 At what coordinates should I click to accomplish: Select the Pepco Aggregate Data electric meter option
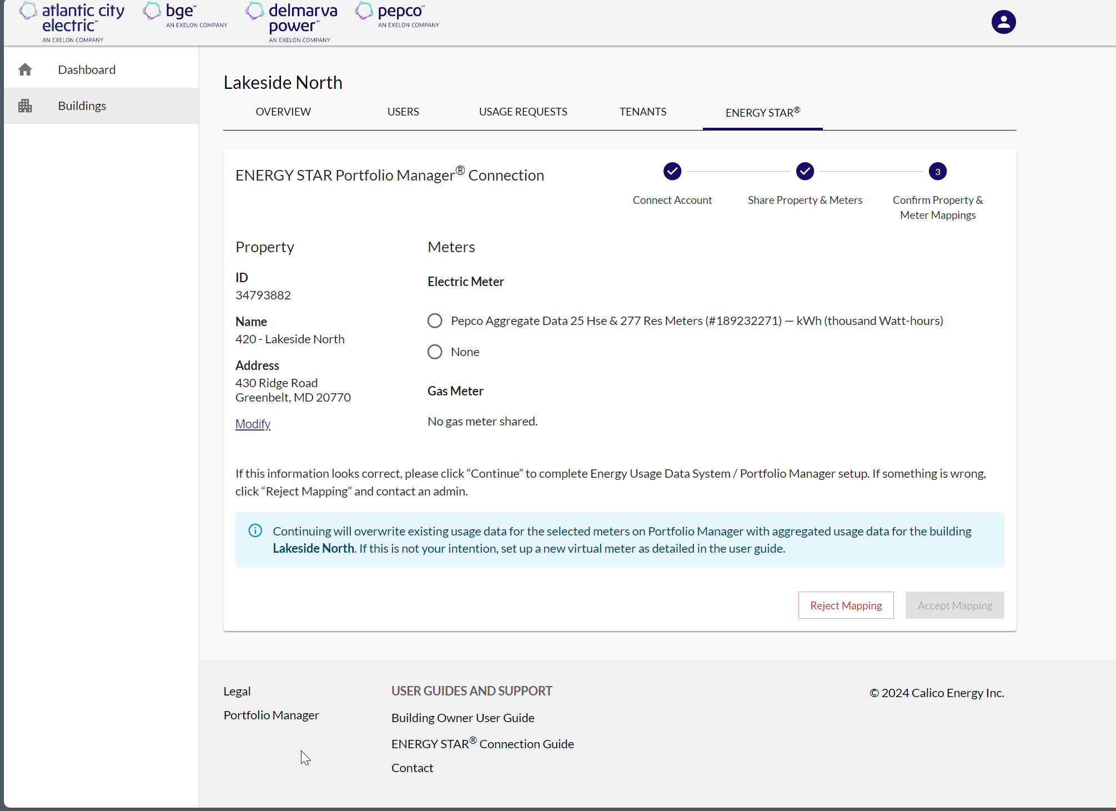click(435, 321)
